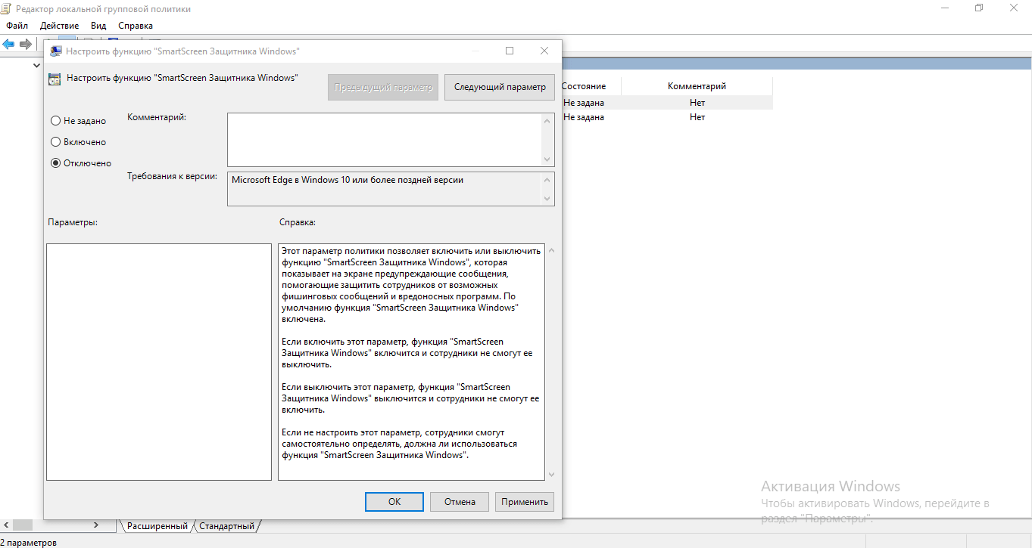This screenshot has width=1032, height=548.
Task: Click the left arrow of the tree pane horizontal scrollbar
Action: pyautogui.click(x=7, y=525)
